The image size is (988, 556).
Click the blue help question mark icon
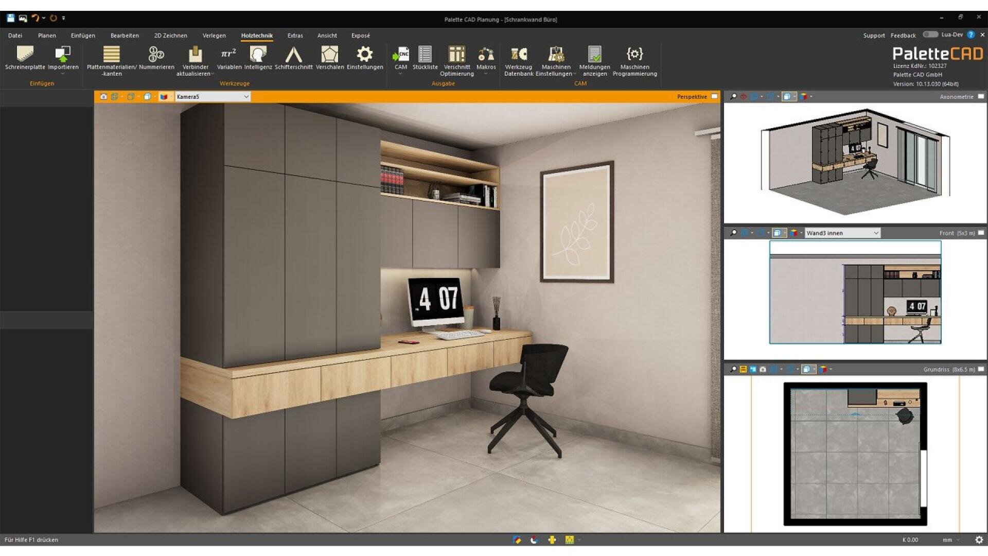[x=971, y=35]
